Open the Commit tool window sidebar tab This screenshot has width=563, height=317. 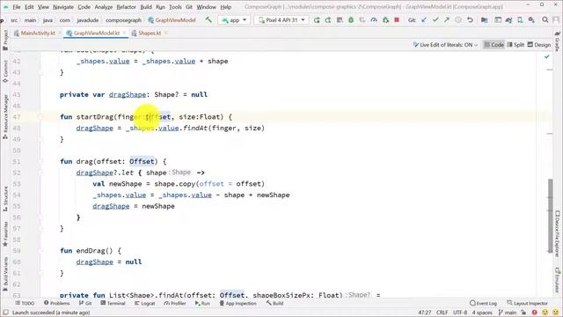[5, 71]
